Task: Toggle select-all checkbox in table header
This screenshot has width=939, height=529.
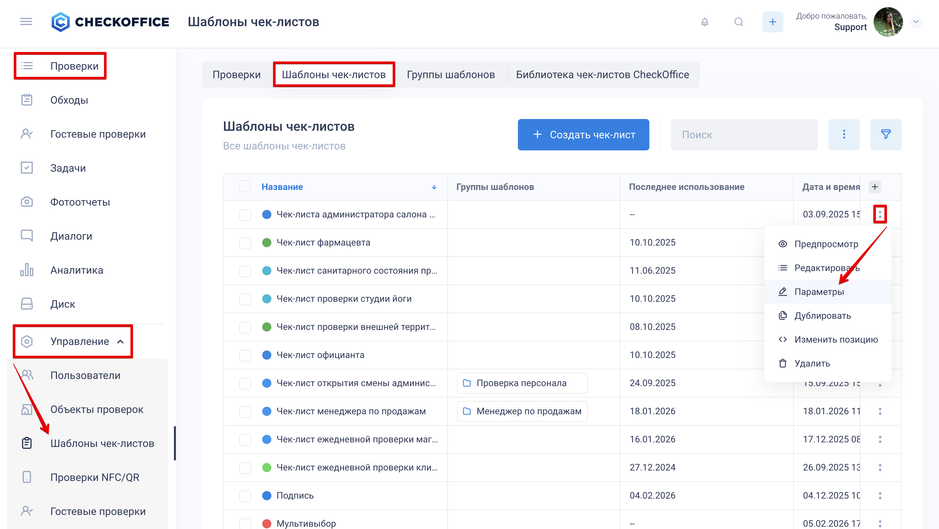Action: 245,186
